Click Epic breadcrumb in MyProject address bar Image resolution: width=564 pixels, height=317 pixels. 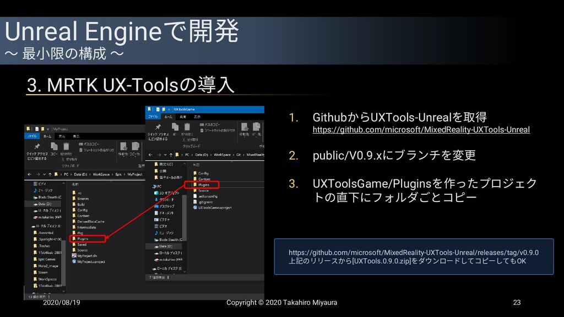pos(119,174)
